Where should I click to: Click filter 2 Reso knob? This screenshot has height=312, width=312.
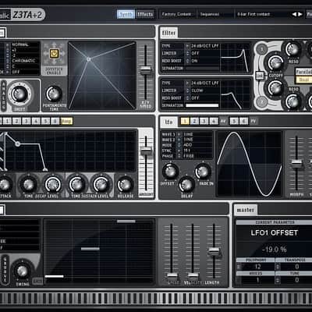pyautogui.click(x=293, y=101)
